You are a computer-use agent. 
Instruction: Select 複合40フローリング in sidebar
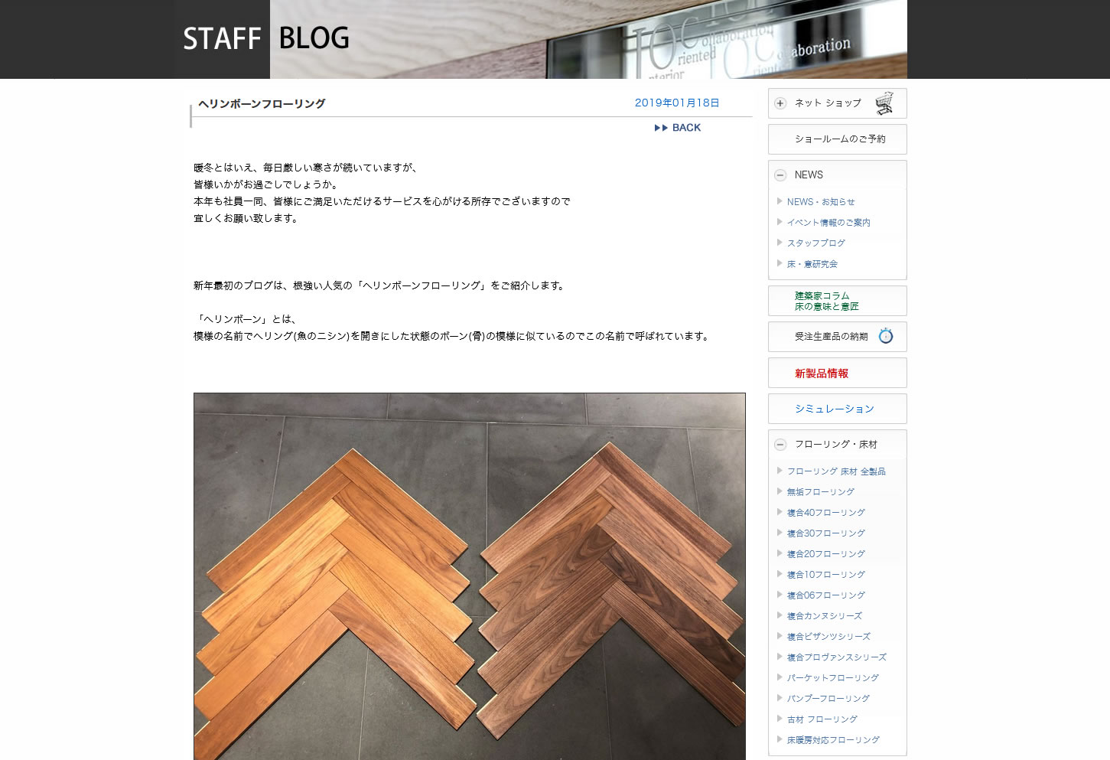[x=826, y=513]
